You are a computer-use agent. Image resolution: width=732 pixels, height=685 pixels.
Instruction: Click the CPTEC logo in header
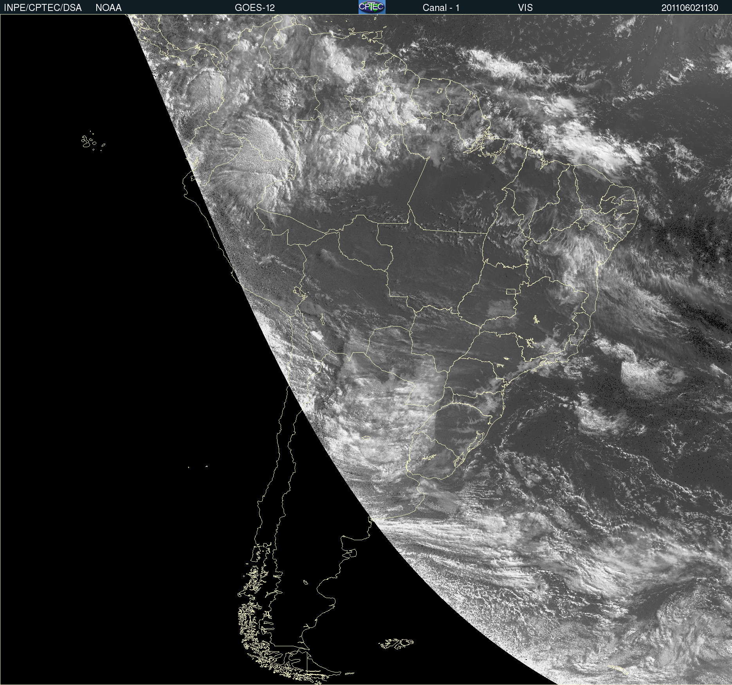372,7
